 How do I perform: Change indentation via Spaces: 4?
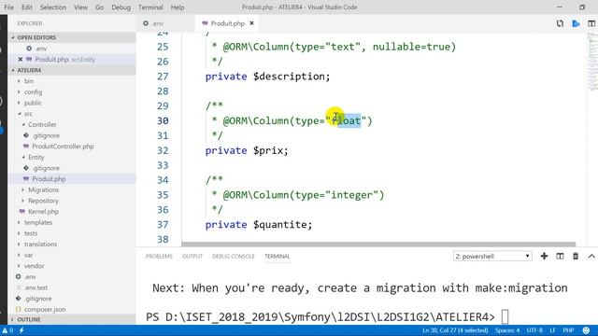click(507, 330)
